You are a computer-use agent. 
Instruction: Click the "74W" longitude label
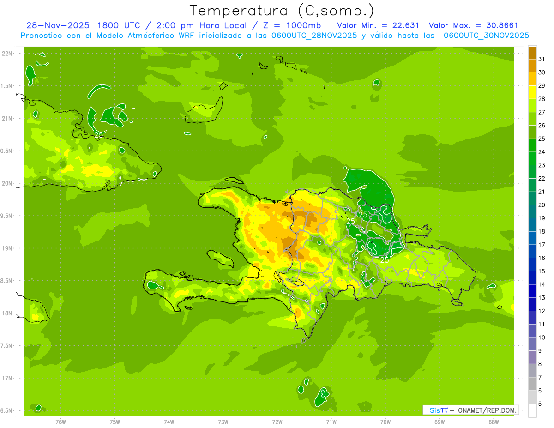pyautogui.click(x=169, y=422)
